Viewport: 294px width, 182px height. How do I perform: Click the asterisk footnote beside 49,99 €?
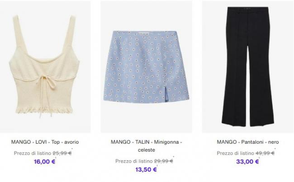(x=275, y=149)
